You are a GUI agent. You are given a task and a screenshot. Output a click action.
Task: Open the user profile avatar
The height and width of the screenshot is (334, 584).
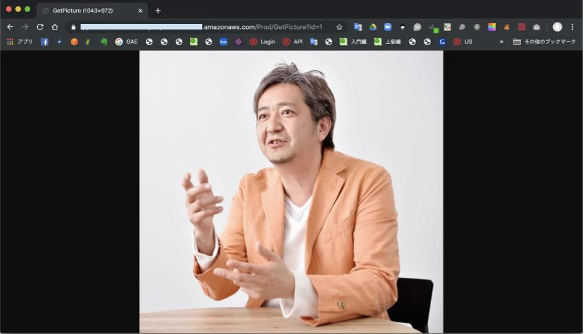coord(557,27)
